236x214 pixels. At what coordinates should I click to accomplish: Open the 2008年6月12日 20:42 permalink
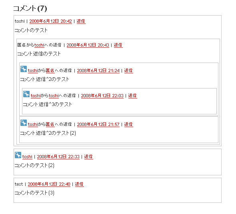pyautogui.click(x=50, y=21)
